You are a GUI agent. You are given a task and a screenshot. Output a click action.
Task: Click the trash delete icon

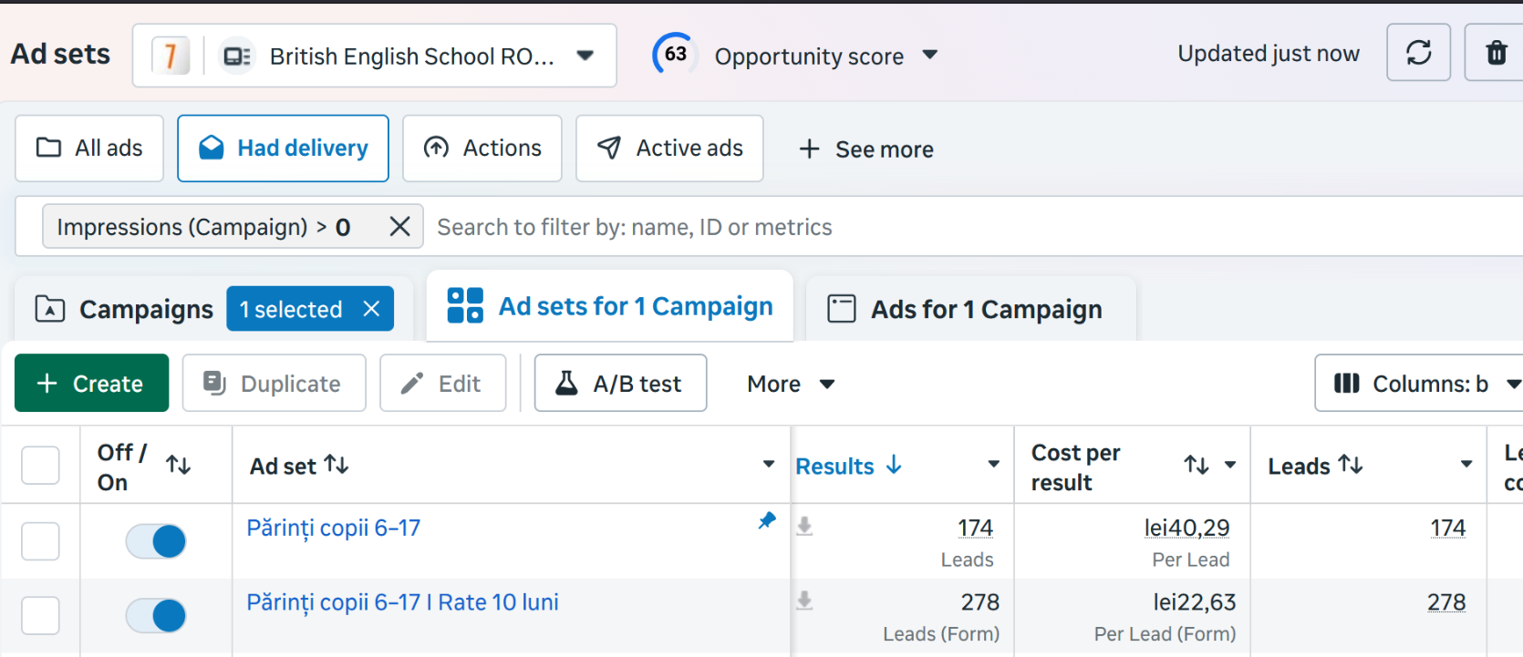tap(1496, 53)
